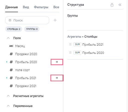Switch to the Фильтры tab
Image resolution: width=128 pixels, height=112 pixels.
[41, 7]
